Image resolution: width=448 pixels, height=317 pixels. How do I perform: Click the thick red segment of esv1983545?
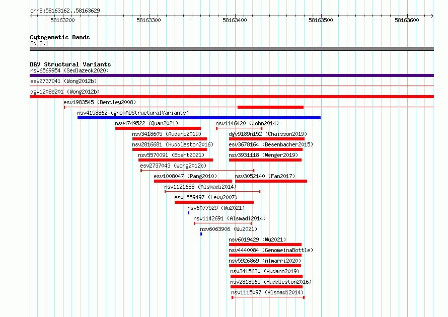pos(271,107)
